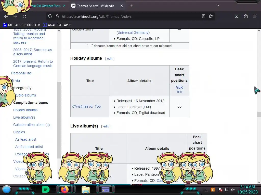
Task: Go to 2003–2017 Success as solo artist
Action: tap(33, 52)
